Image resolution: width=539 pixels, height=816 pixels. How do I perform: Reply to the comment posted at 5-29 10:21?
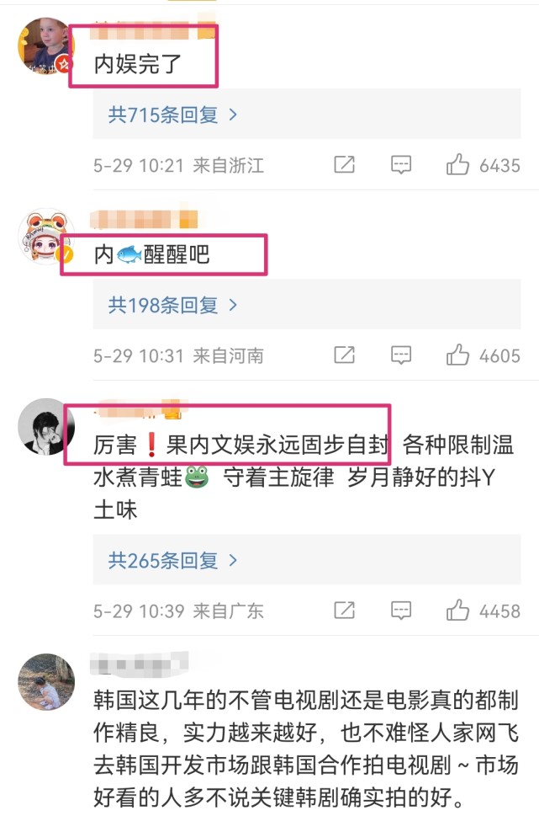click(401, 165)
